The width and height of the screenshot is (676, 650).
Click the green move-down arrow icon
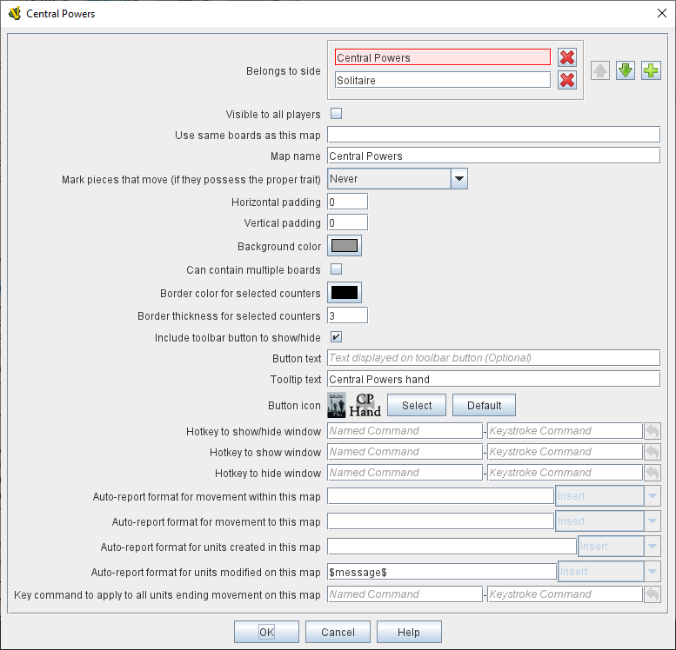[x=625, y=70]
